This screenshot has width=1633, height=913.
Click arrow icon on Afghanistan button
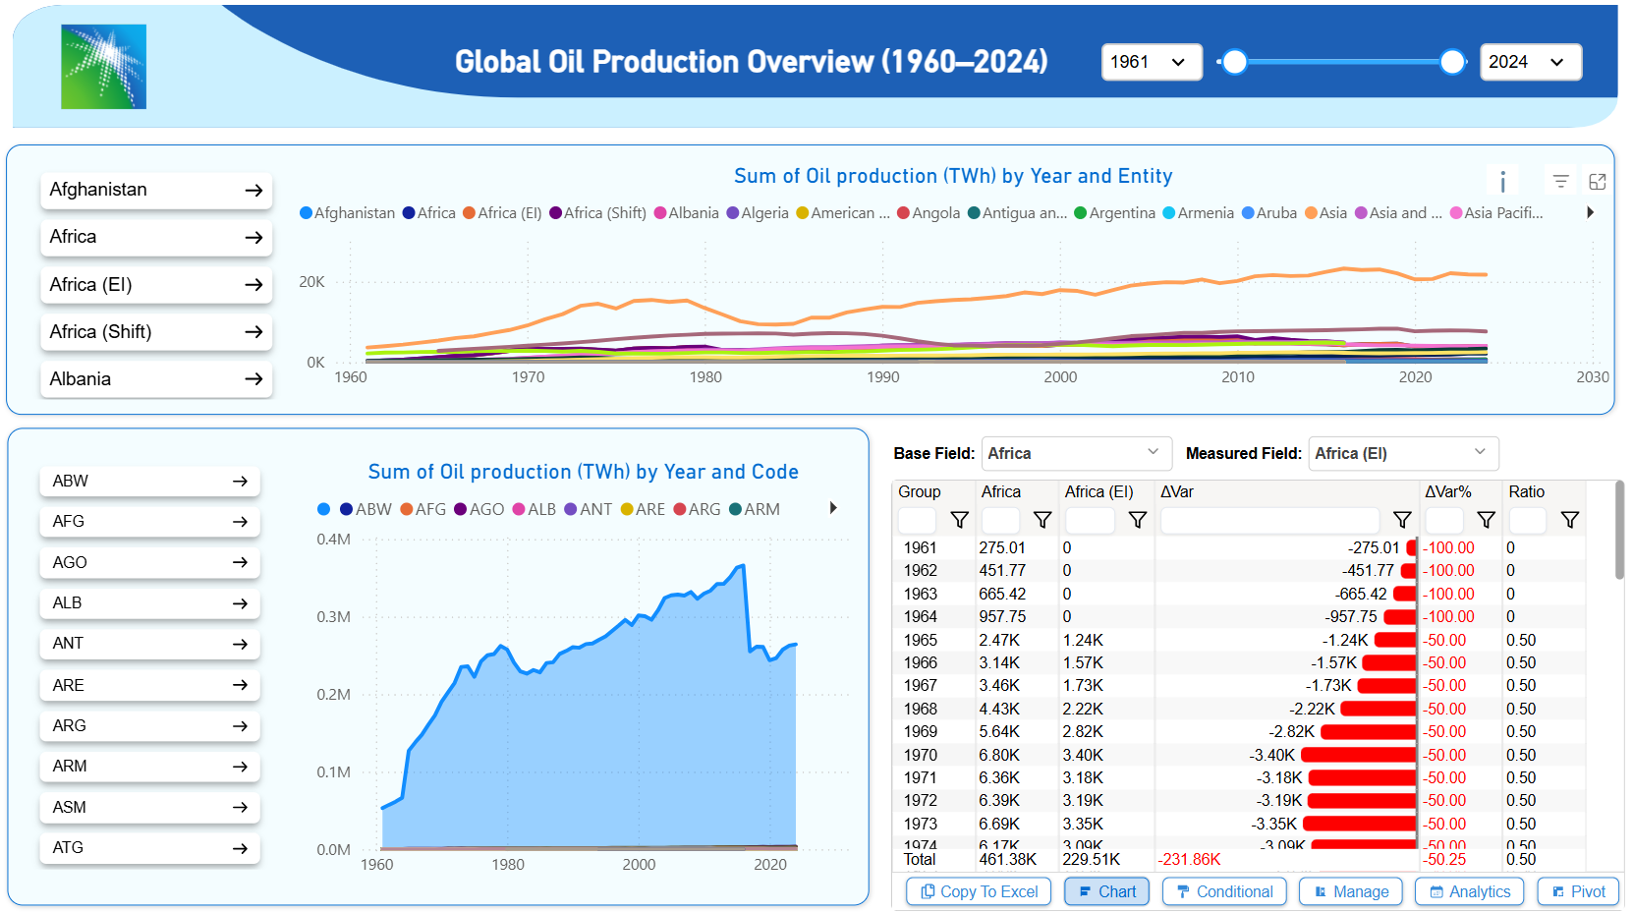253,191
